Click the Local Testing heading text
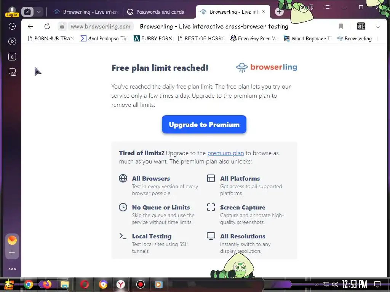Screen dimensions: 390x292 pos(152,236)
